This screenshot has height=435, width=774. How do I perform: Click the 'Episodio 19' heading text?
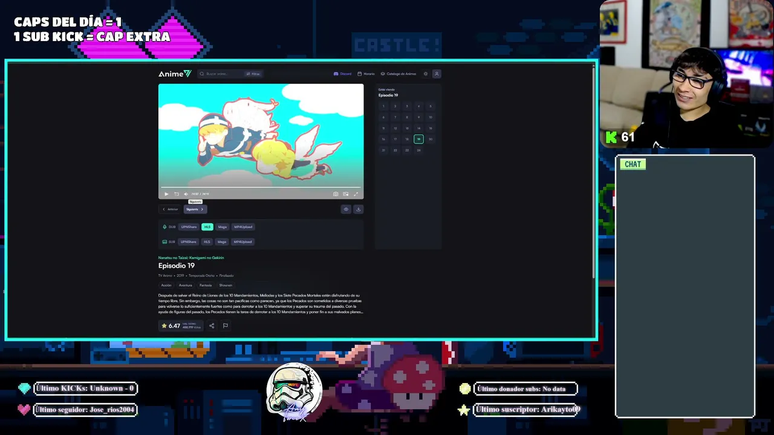[x=177, y=266]
